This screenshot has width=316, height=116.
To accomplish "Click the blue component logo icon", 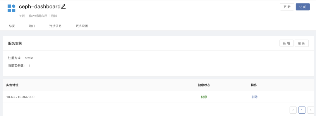I will point(11,8).
